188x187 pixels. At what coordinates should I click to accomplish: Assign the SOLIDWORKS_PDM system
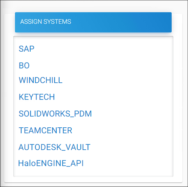point(55,114)
